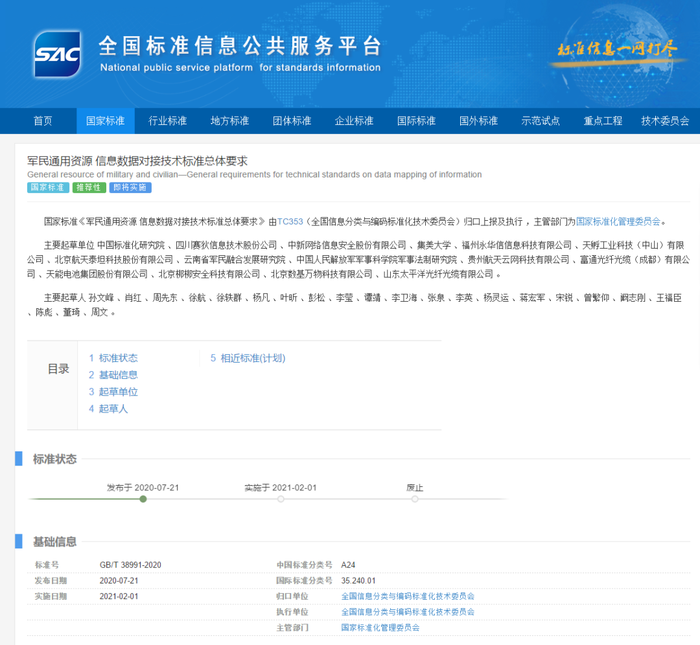Select the 国家标准 status tag
700x645 pixels.
[x=47, y=187]
